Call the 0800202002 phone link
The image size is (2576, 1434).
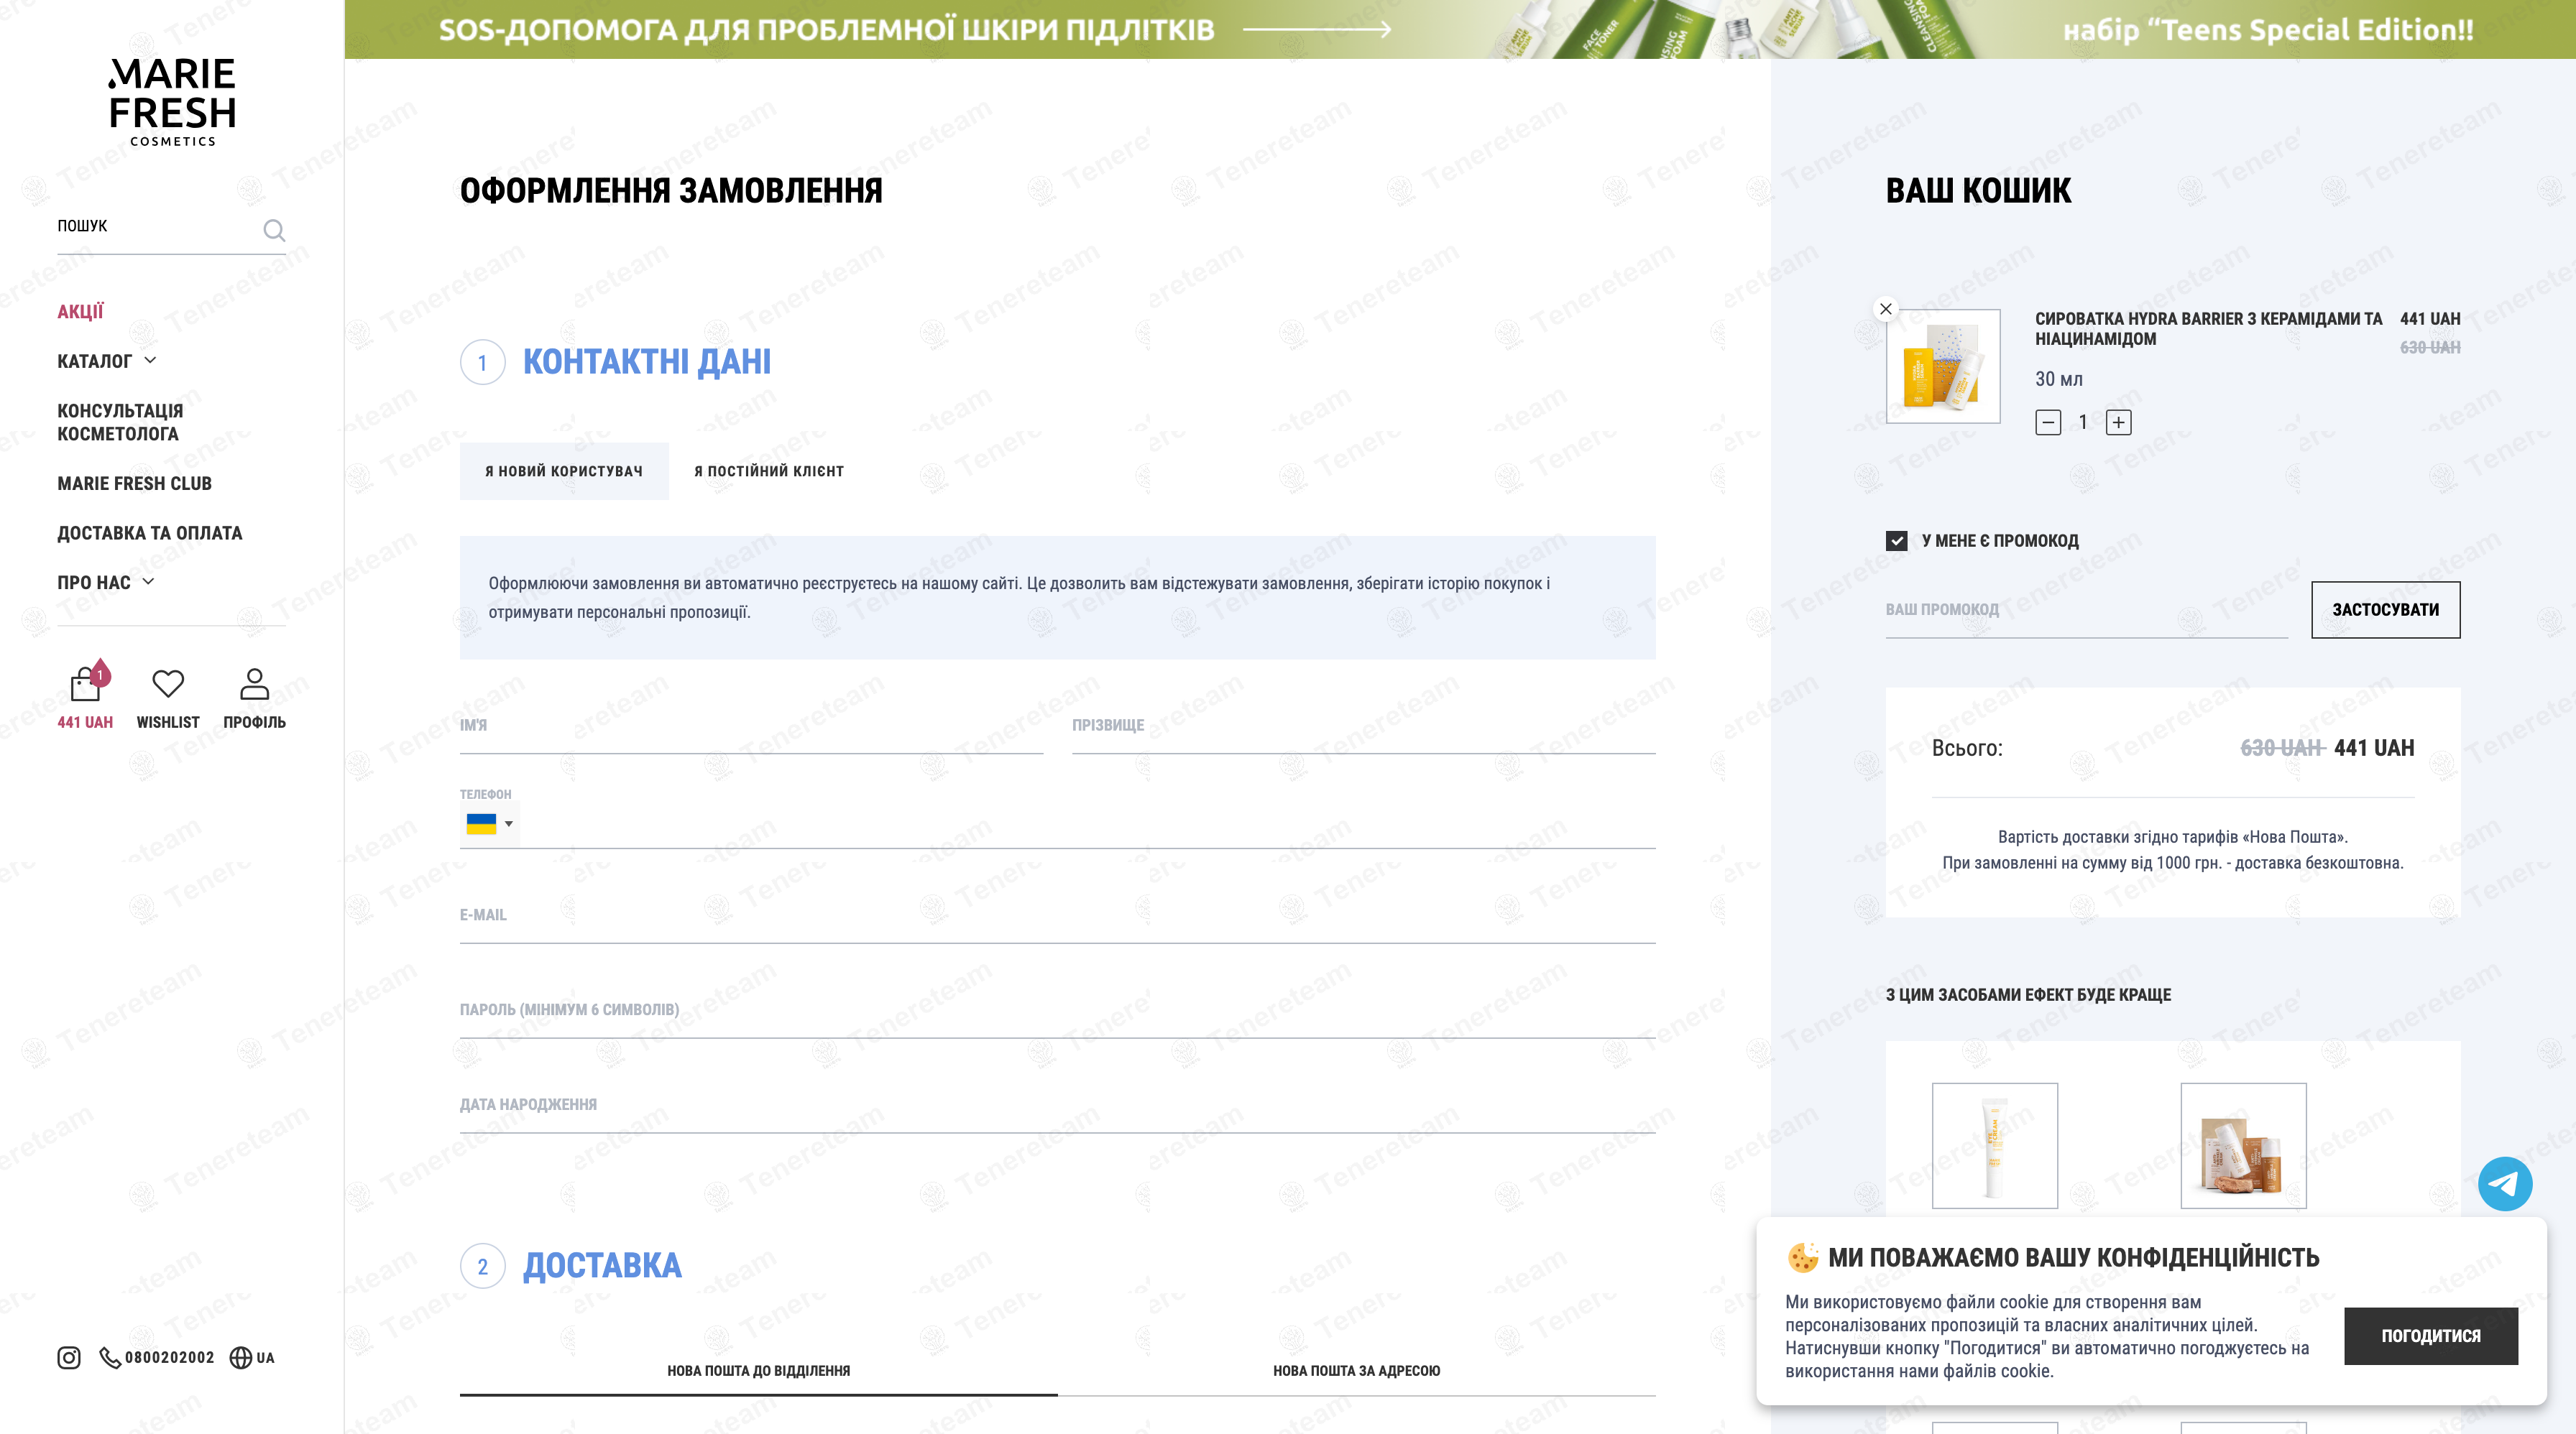170,1357
